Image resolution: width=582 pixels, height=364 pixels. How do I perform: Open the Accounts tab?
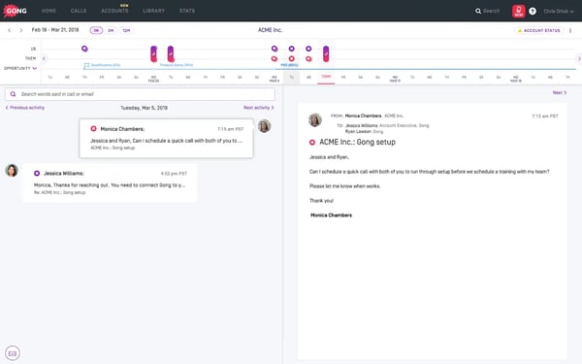click(114, 11)
